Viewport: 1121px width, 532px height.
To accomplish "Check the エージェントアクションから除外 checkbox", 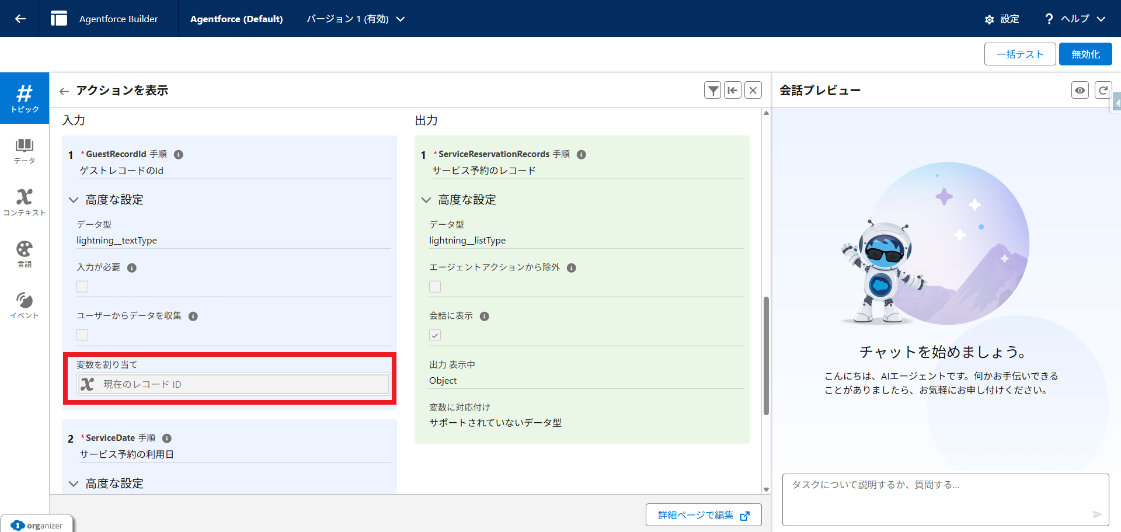I will [435, 287].
